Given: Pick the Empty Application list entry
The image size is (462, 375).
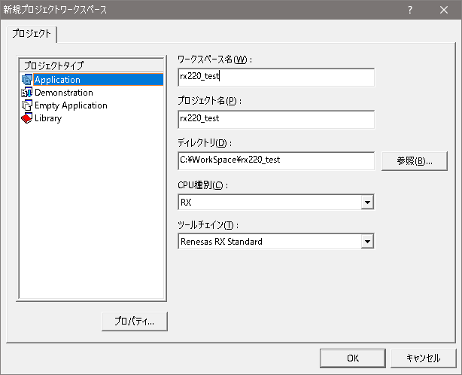Looking at the screenshot, I should point(71,105).
